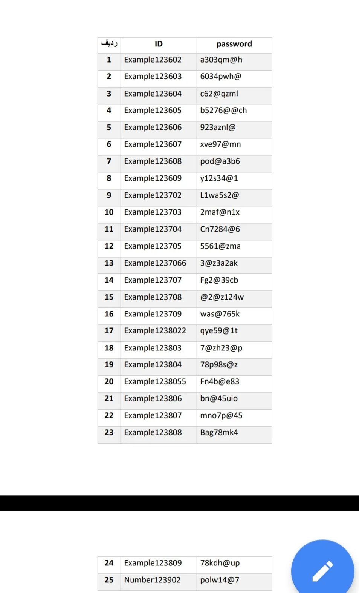359x593 pixels.
Task: Select password cell Fn4b@e83
Action: (220, 382)
